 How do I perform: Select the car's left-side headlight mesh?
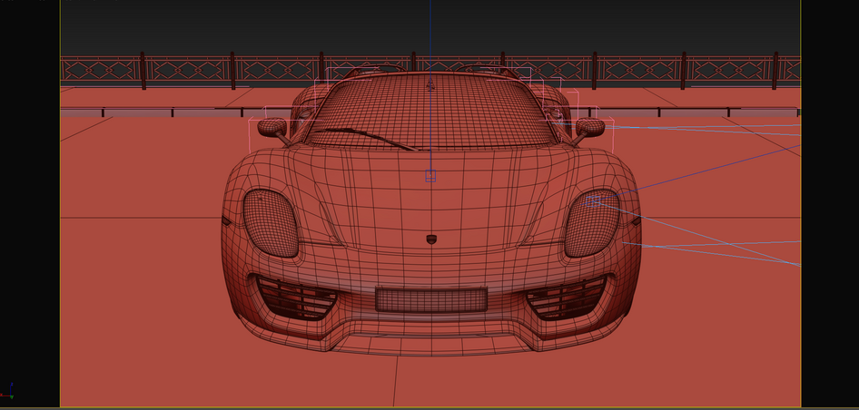271,223
